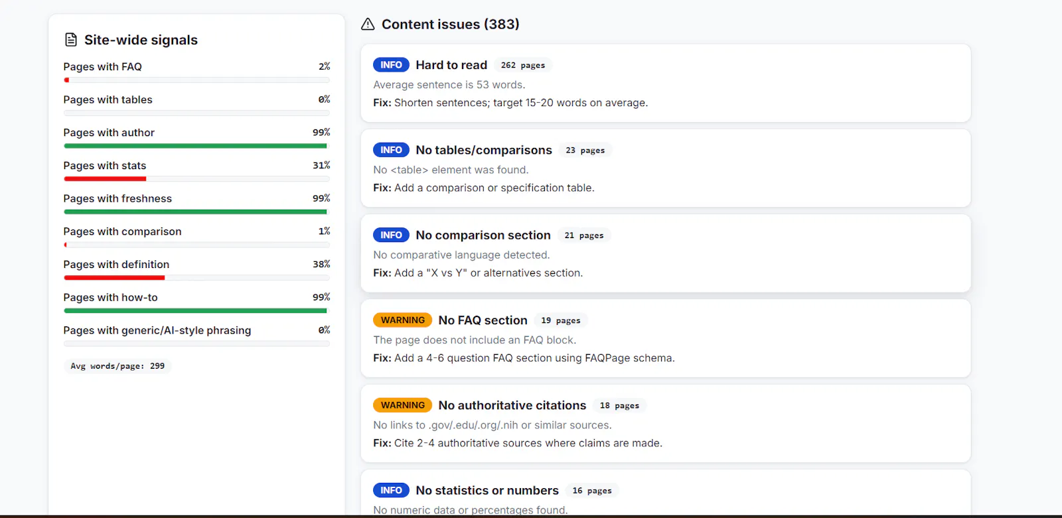This screenshot has width=1062, height=518.
Task: Click the Pages with FAQ progress bar
Action: pos(196,80)
